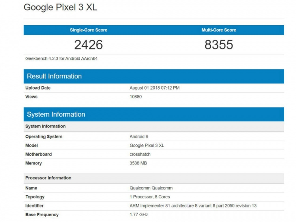Image resolution: width=296 pixels, height=222 pixels.
Task: Click the Google Pixel 3 XL model value
Action: [146, 146]
